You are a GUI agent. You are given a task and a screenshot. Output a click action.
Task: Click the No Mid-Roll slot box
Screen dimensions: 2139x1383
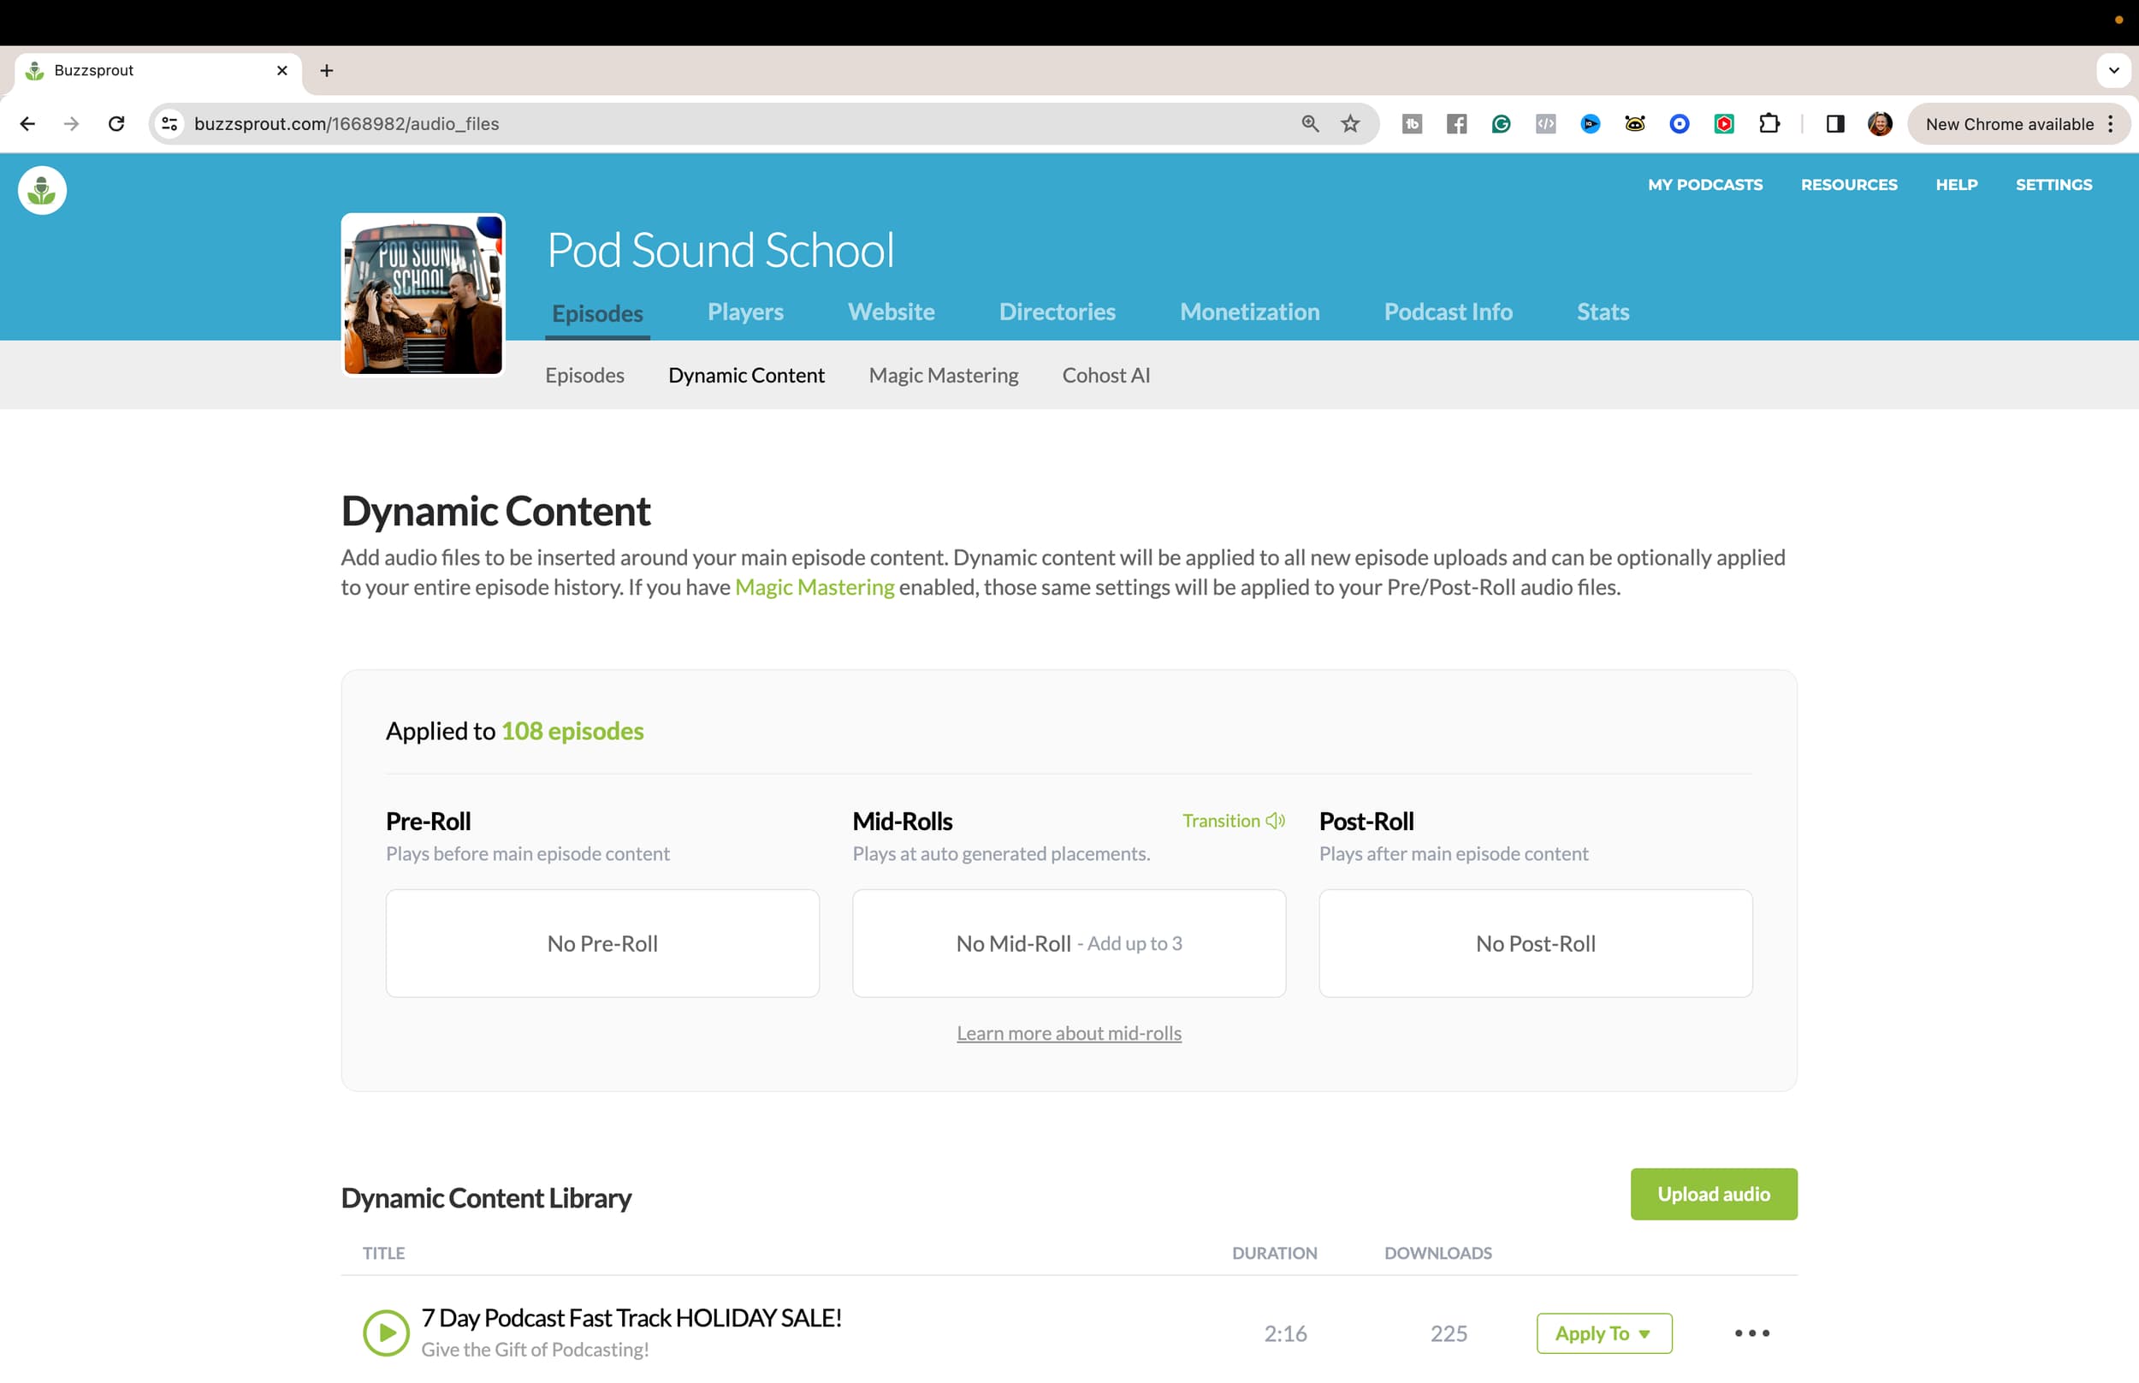click(x=1069, y=943)
